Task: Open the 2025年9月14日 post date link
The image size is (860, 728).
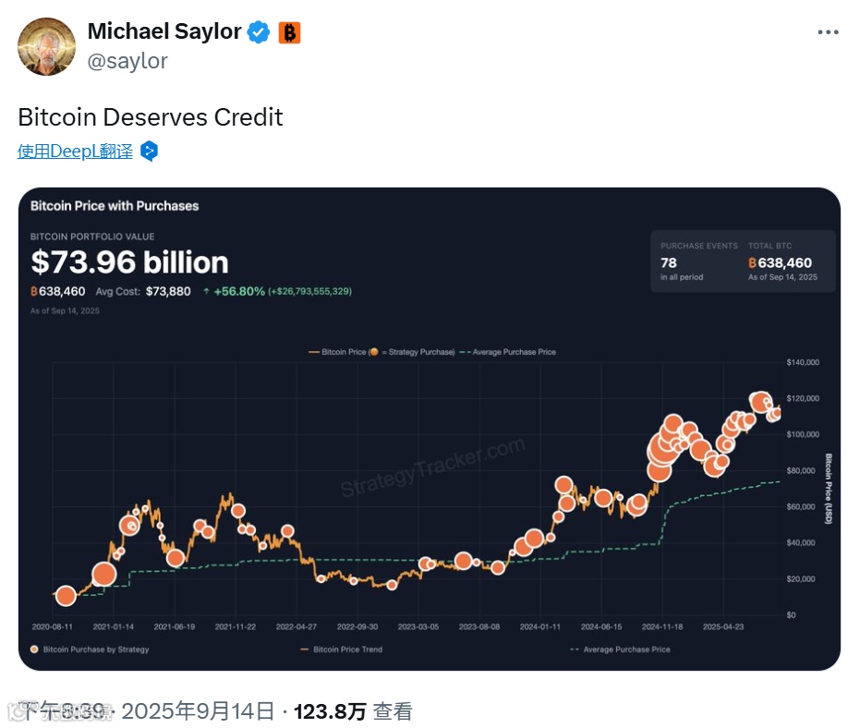Action: pos(198,711)
